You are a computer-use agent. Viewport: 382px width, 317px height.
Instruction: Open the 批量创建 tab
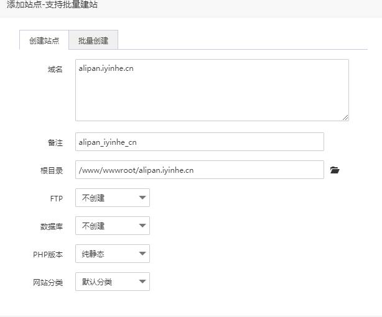93,40
